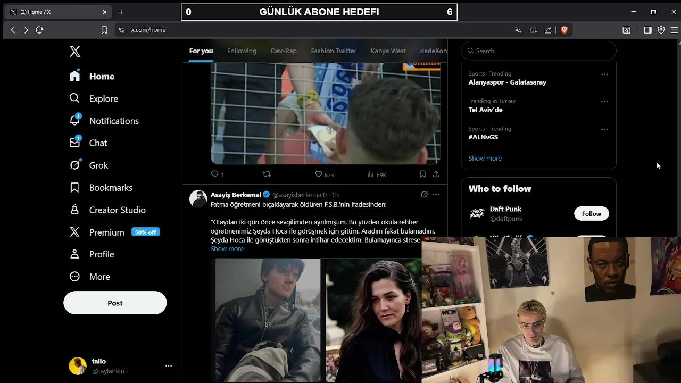Open more options for Alanyaspor - Galatasaray trend

coord(604,74)
